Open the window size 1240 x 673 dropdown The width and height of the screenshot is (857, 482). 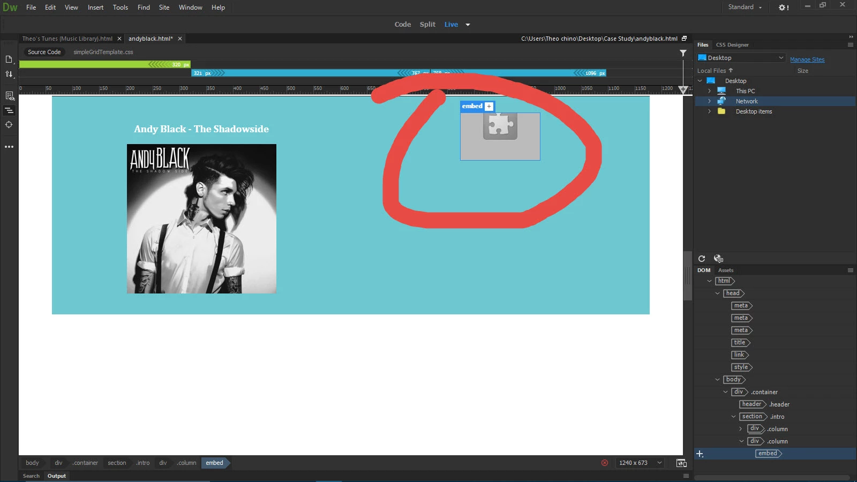click(x=641, y=463)
